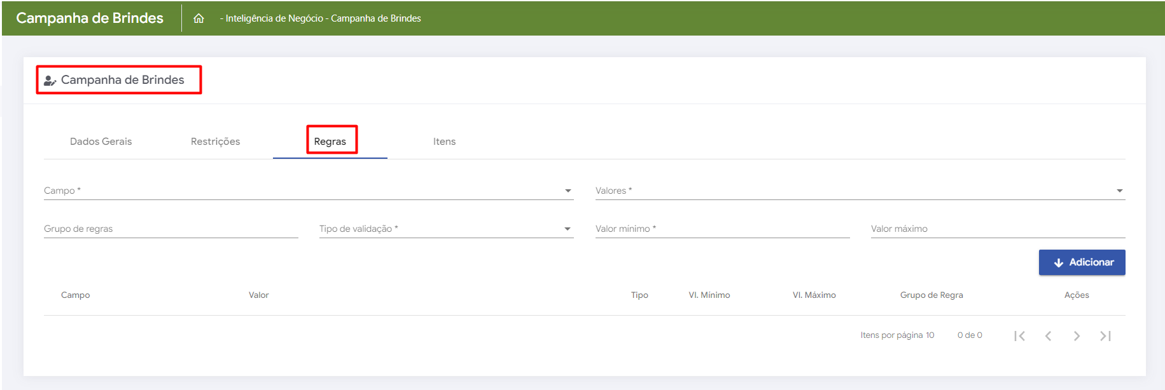Click the Campo column header
This screenshot has height=390, width=1165.
click(x=76, y=295)
